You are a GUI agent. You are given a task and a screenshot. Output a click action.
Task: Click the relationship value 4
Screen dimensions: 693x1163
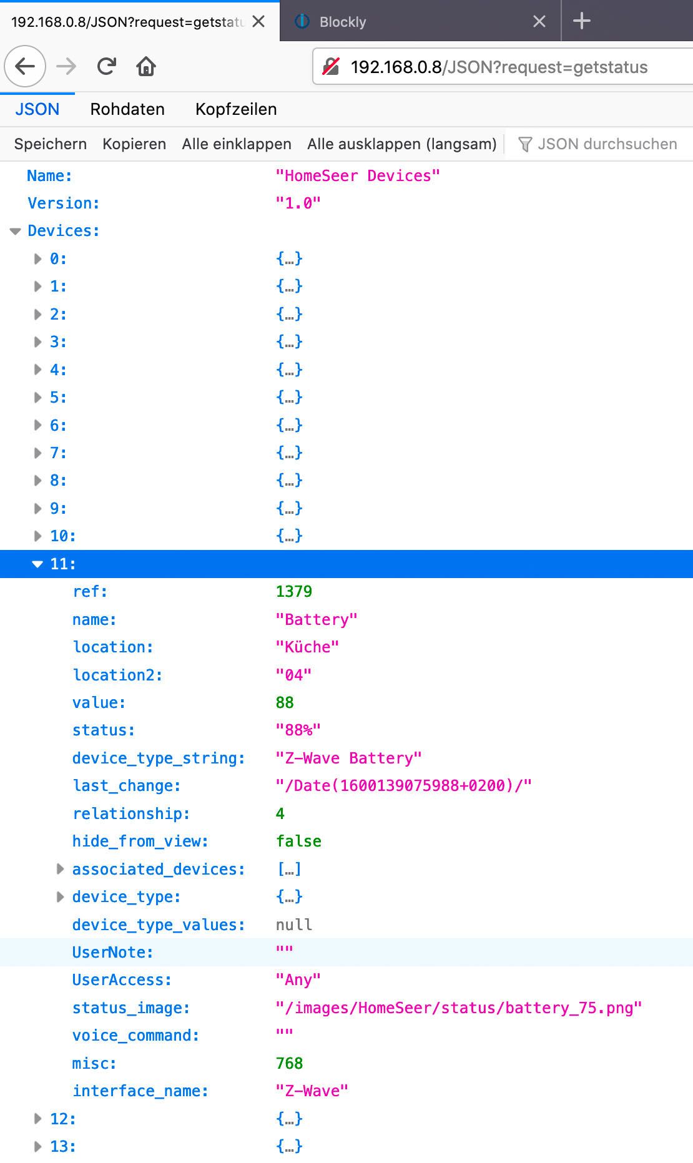click(x=280, y=813)
